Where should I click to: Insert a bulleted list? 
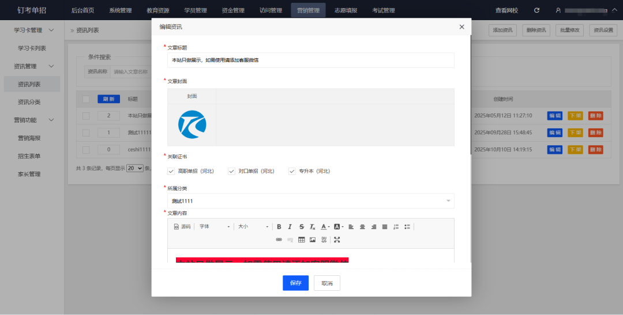pyautogui.click(x=407, y=227)
